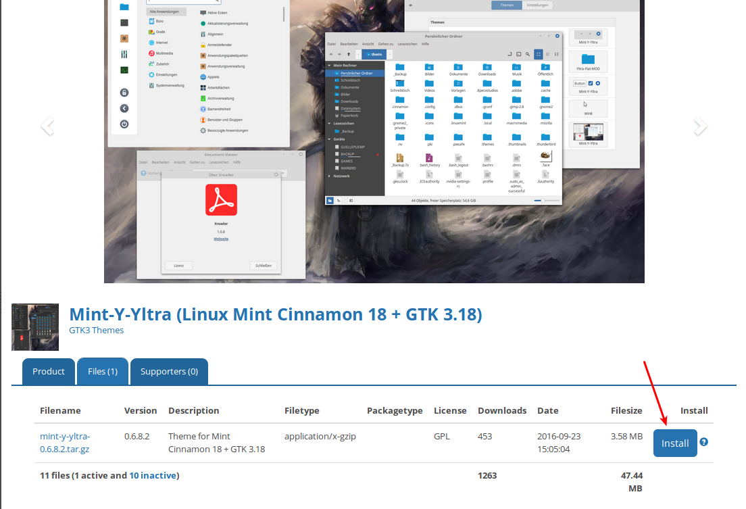Click the .thunderbird folder in preview file manager
This screenshot has width=746, height=509.
546,139
